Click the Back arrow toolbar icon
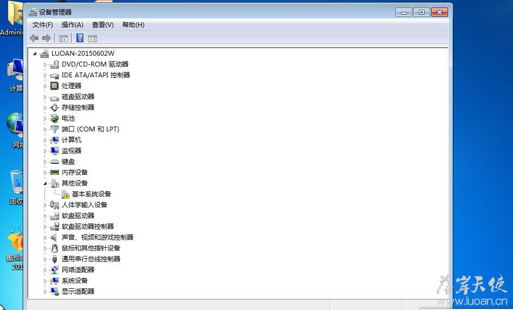The width and height of the screenshot is (513, 310). click(34, 38)
